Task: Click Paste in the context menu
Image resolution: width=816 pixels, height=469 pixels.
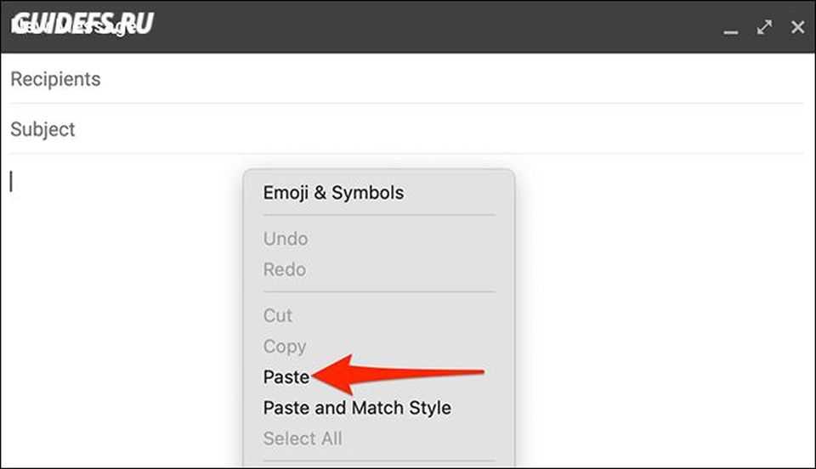Action: coord(286,377)
